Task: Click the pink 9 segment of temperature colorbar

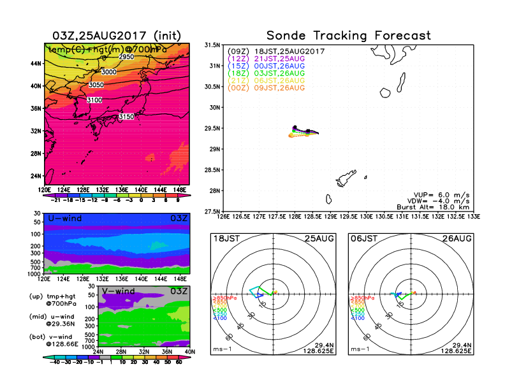Action: pyautogui.click(x=184, y=196)
